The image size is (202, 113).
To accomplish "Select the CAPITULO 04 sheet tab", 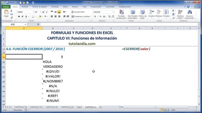I will pyautogui.click(x=52, y=107).
